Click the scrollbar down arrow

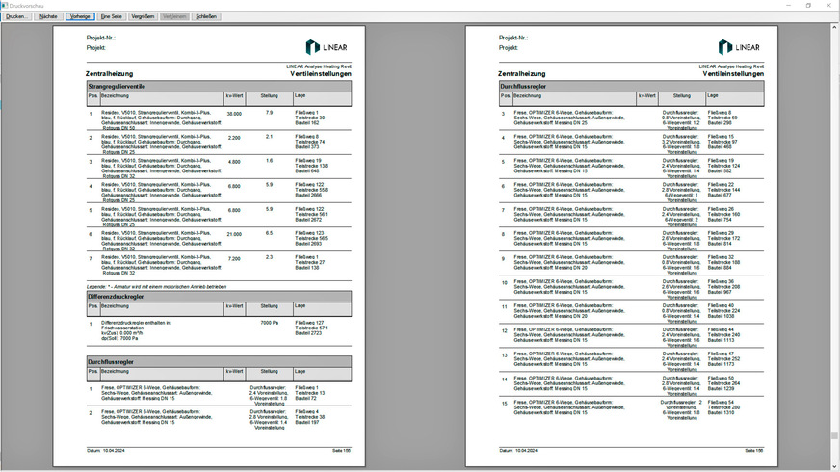[x=834, y=466]
